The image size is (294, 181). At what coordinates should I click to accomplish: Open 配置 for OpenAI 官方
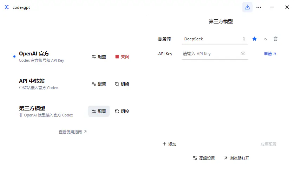(99, 57)
